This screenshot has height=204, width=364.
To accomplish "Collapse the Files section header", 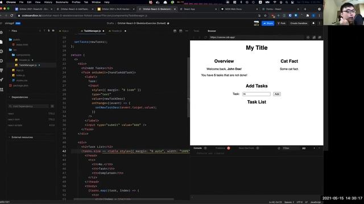I will [14, 31].
